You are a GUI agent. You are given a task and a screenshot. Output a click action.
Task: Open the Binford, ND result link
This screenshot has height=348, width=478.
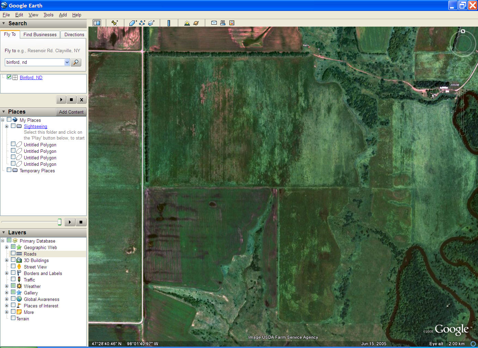click(x=31, y=77)
